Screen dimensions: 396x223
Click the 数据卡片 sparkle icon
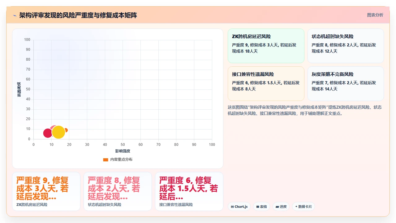tap(296, 207)
